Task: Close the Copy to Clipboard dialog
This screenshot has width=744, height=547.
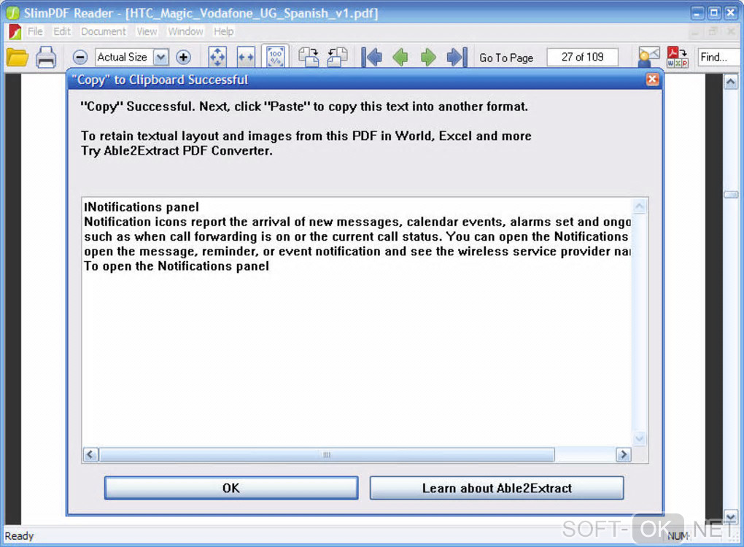Action: click(652, 79)
